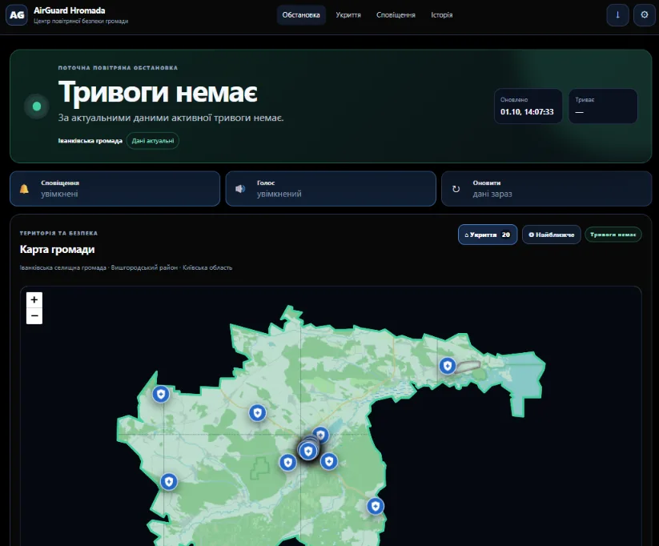Click the Дані актуальні badge
The width and height of the screenshot is (659, 546).
153,141
